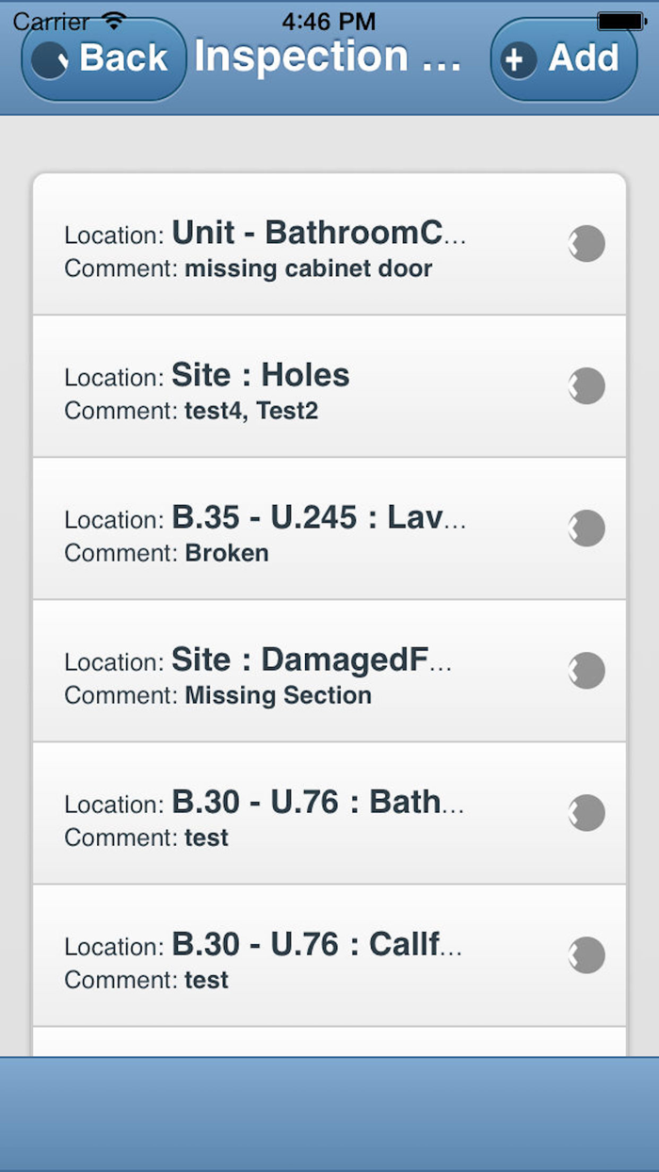Image resolution: width=659 pixels, height=1172 pixels.
Task: Click the arrow icon on Broken comment row
Action: tap(587, 529)
